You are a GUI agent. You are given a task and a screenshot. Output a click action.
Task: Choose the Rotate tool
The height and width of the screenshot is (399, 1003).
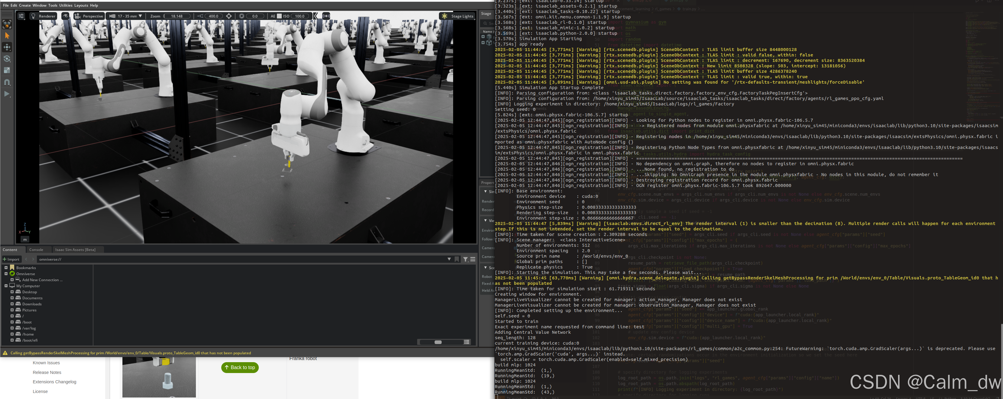7,59
